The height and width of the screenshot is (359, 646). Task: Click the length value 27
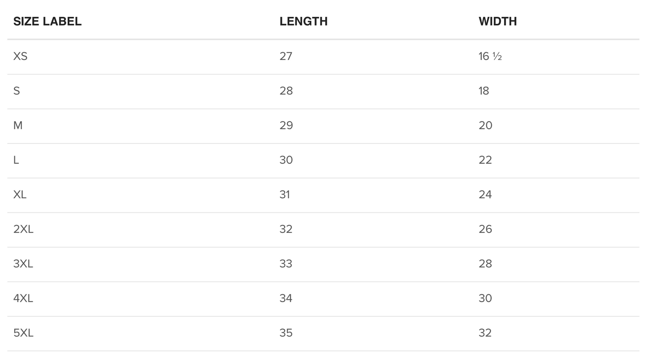tap(286, 56)
